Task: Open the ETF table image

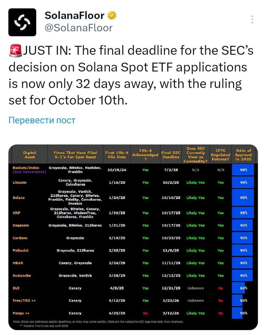Action: (x=133, y=237)
